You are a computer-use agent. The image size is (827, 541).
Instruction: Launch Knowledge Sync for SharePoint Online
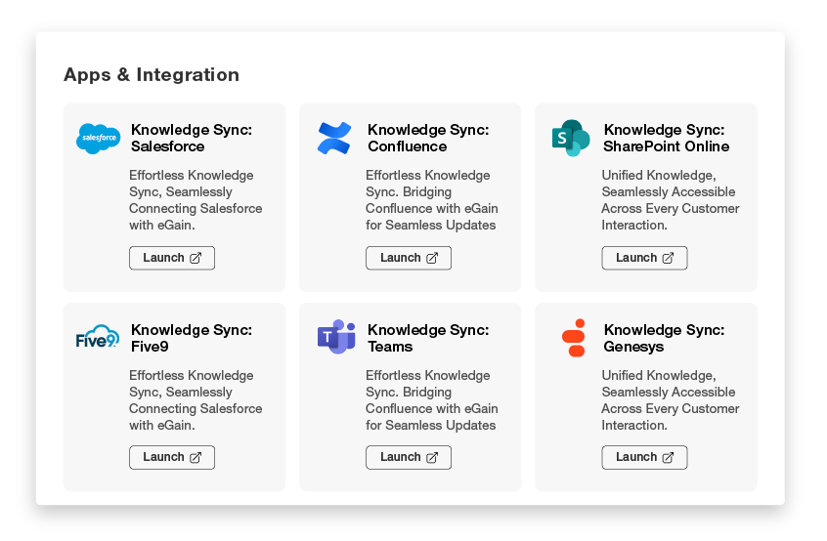pyautogui.click(x=644, y=258)
